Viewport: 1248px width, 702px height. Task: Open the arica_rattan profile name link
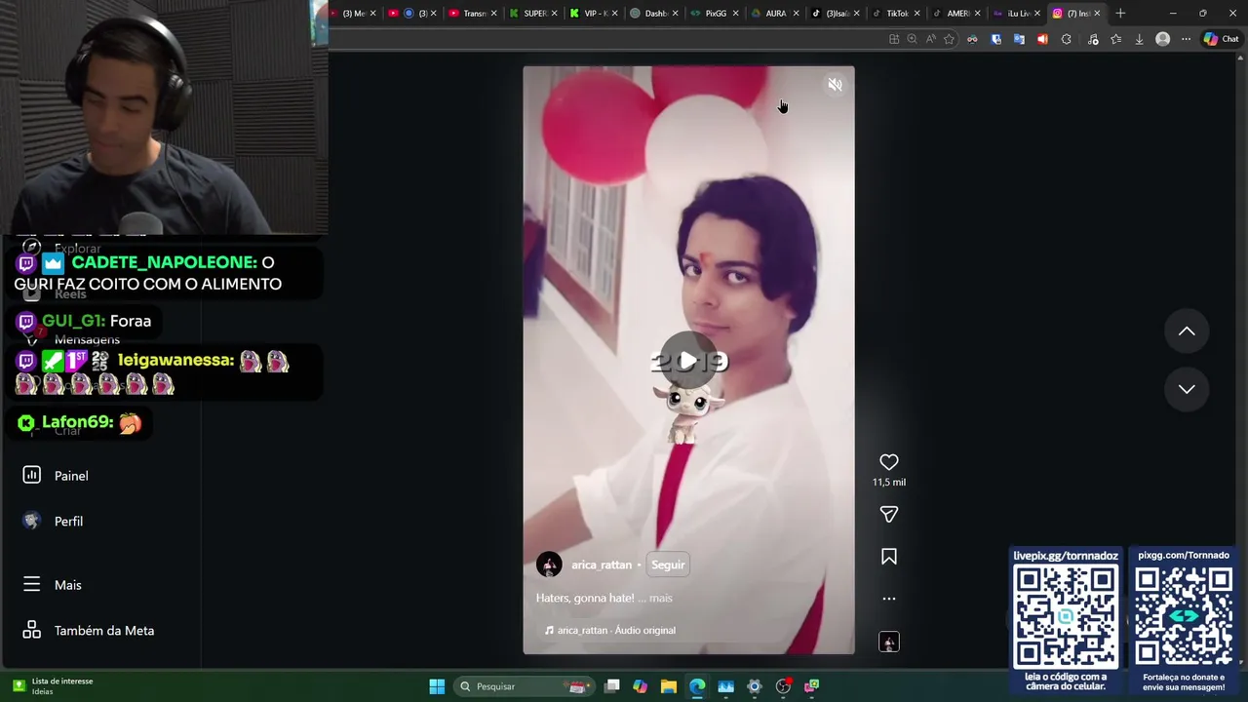coord(602,565)
